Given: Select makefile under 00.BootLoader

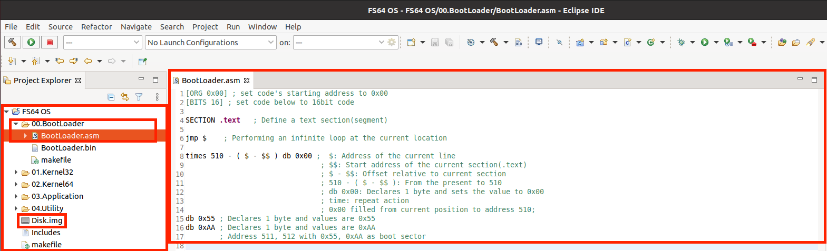Looking at the screenshot, I should 56,160.
